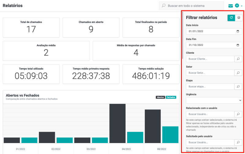This screenshot has width=245, height=154.
Task: Click the search icon beside Cliente field
Action: click(238, 59)
